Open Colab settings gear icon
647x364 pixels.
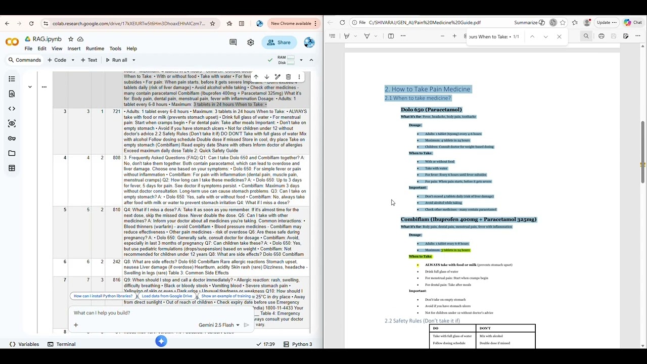click(x=251, y=42)
